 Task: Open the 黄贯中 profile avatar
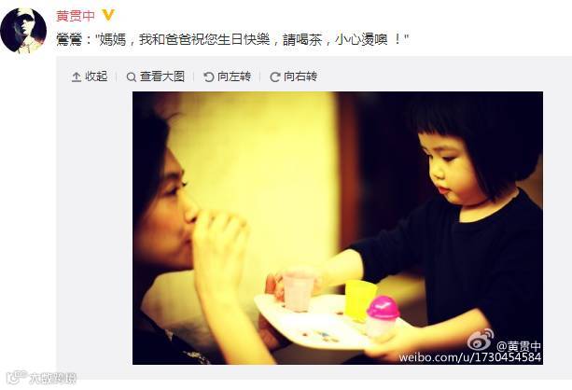point(23,30)
